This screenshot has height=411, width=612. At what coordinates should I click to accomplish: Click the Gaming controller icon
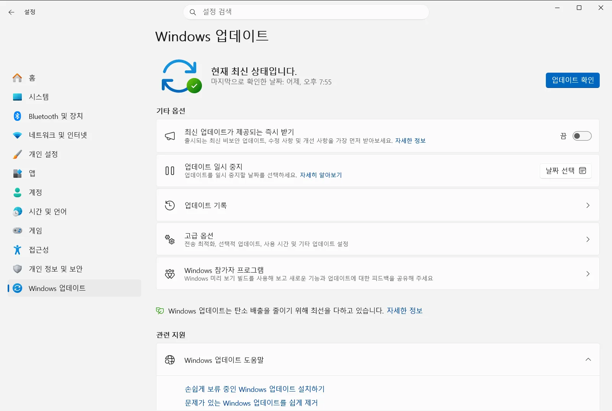click(17, 231)
